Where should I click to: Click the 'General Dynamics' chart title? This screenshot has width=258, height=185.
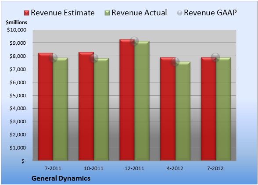tap(61, 178)
